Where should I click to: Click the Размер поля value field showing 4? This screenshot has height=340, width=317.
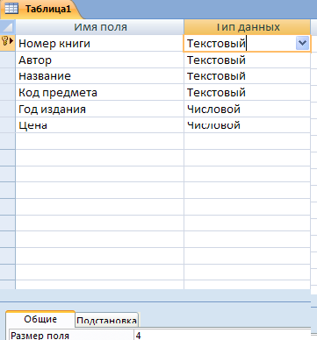click(x=222, y=335)
